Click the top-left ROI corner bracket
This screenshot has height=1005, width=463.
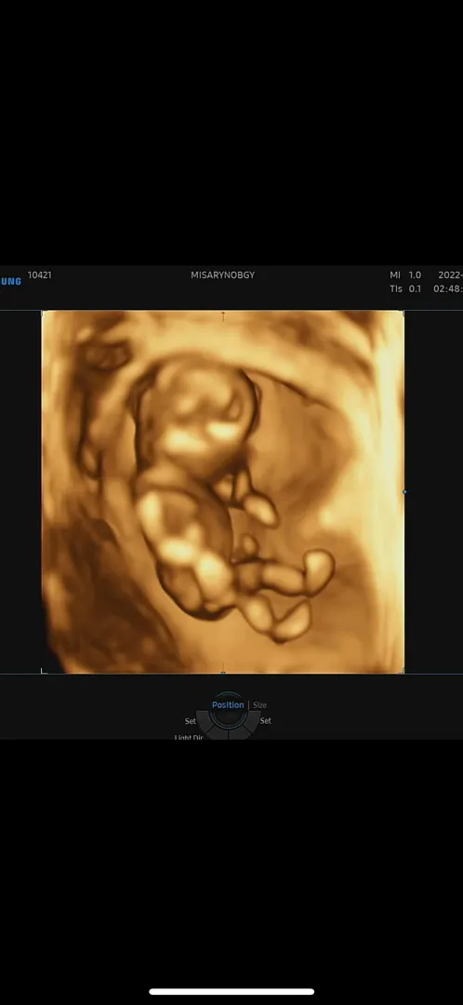pyautogui.click(x=45, y=314)
